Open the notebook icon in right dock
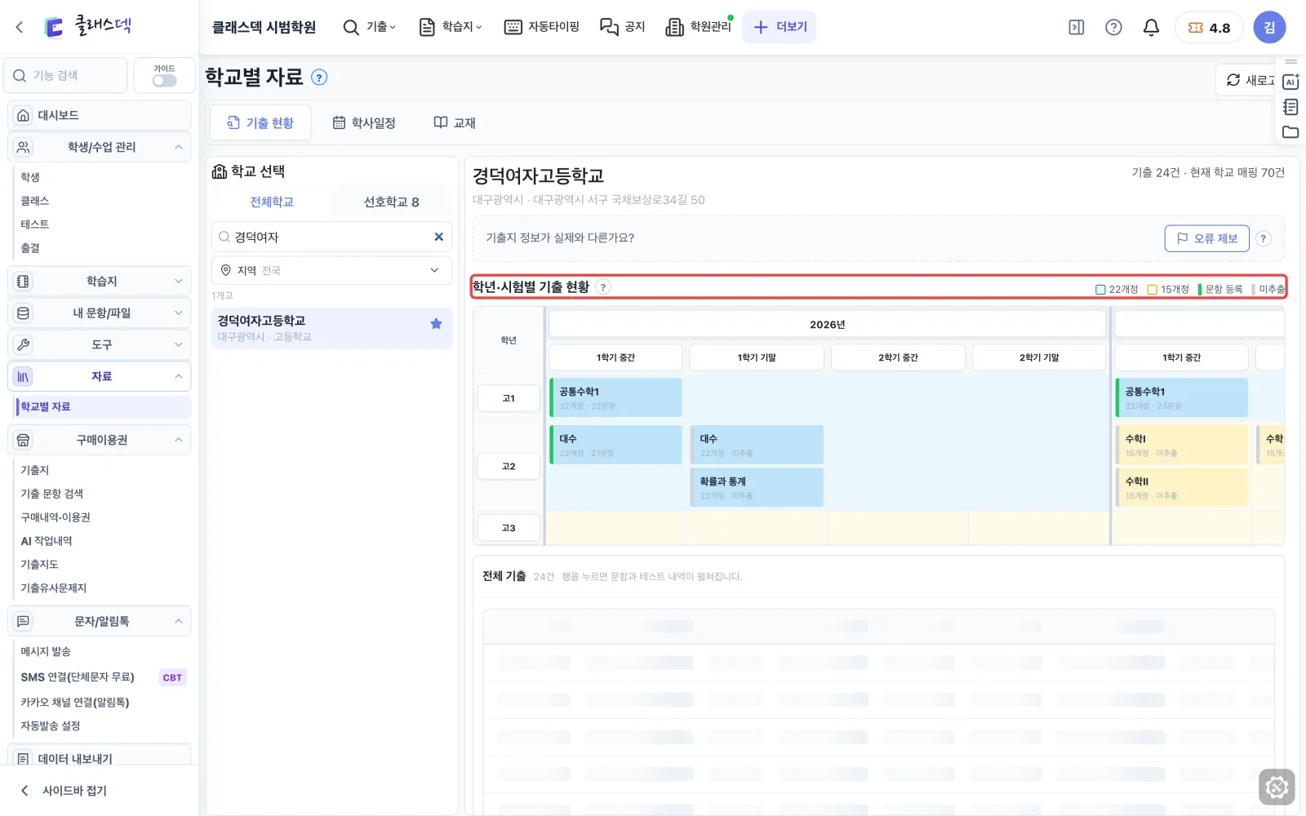The height and width of the screenshot is (816, 1306). [x=1290, y=107]
